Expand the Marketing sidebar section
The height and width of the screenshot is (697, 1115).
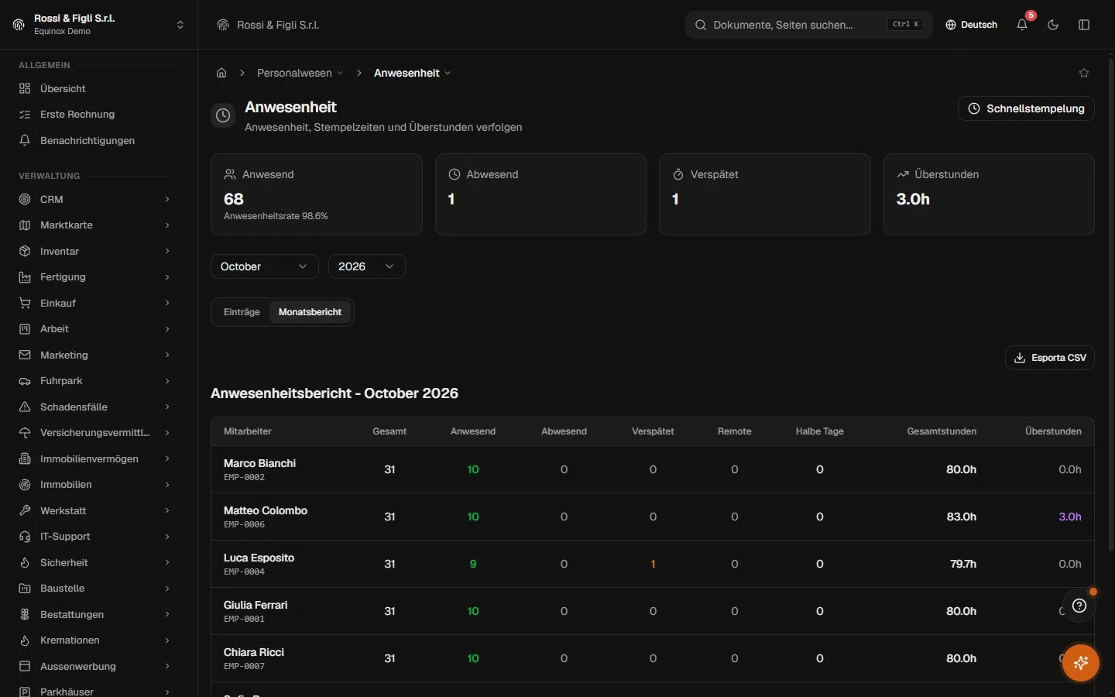94,355
